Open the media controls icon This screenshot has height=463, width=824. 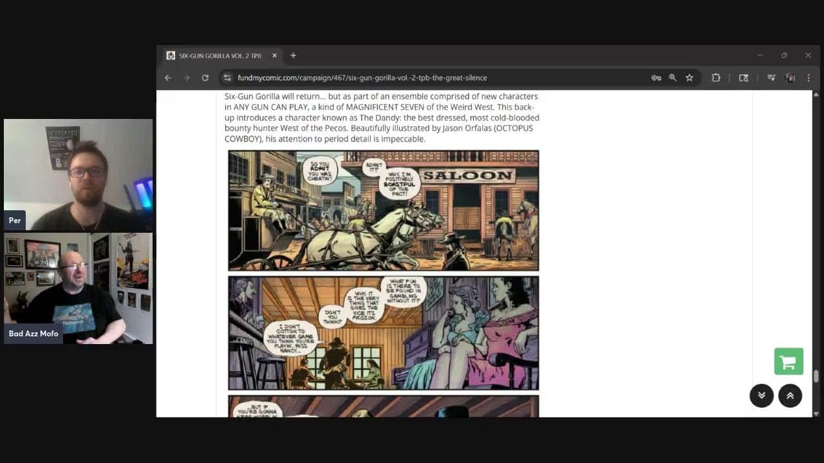point(771,78)
